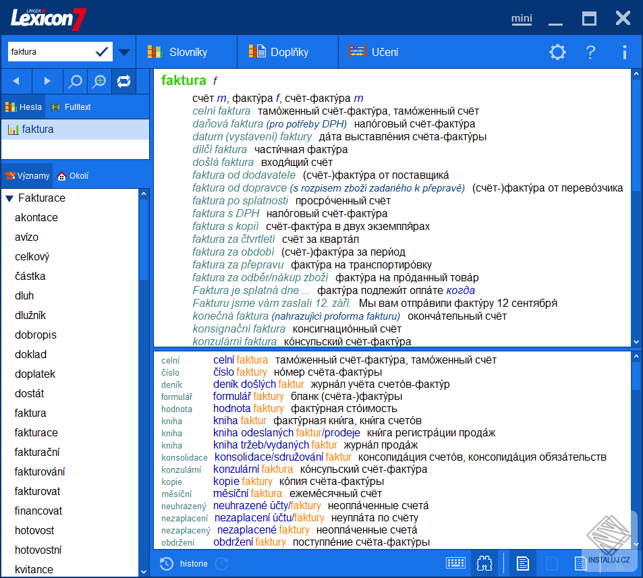Select fakturační in the word list
This screenshot has height=578, width=643.
(37, 452)
